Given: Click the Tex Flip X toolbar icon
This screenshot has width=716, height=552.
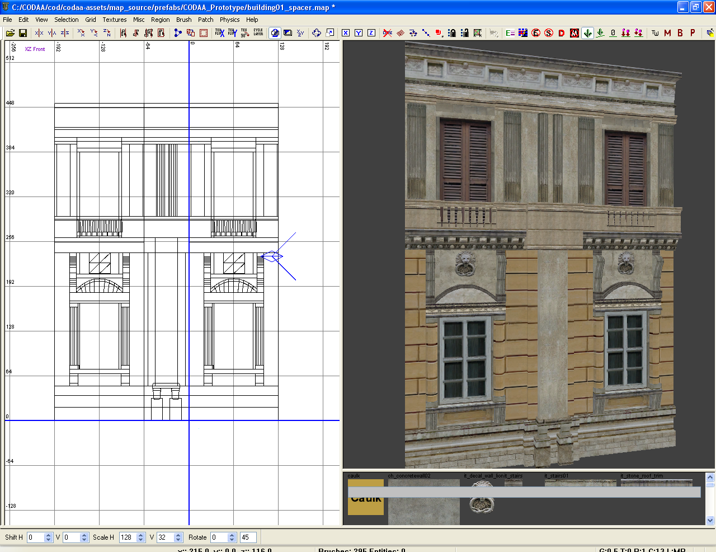Looking at the screenshot, I should (x=219, y=33).
